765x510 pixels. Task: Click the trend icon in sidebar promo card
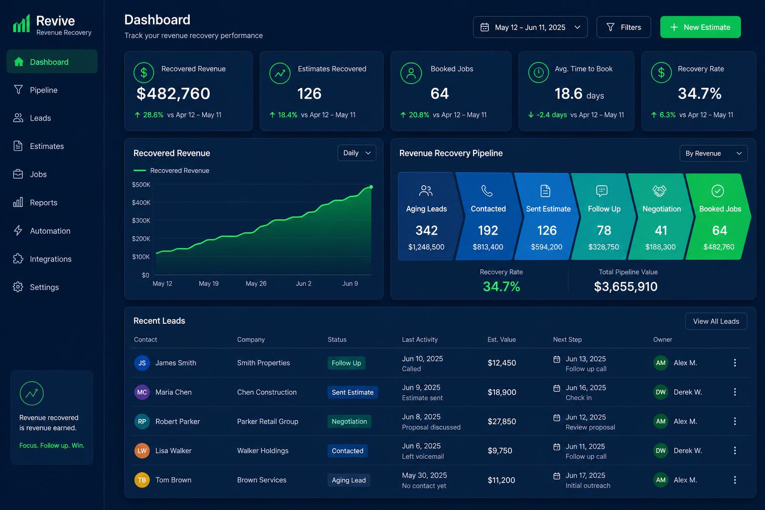coord(32,393)
